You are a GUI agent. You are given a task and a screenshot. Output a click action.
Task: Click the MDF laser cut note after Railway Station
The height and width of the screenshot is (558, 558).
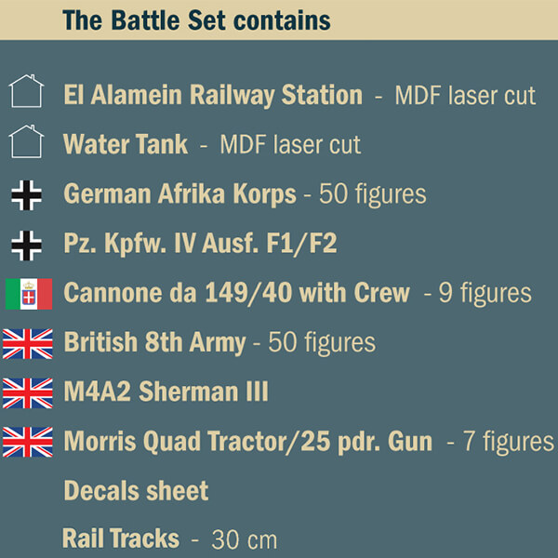(x=465, y=96)
